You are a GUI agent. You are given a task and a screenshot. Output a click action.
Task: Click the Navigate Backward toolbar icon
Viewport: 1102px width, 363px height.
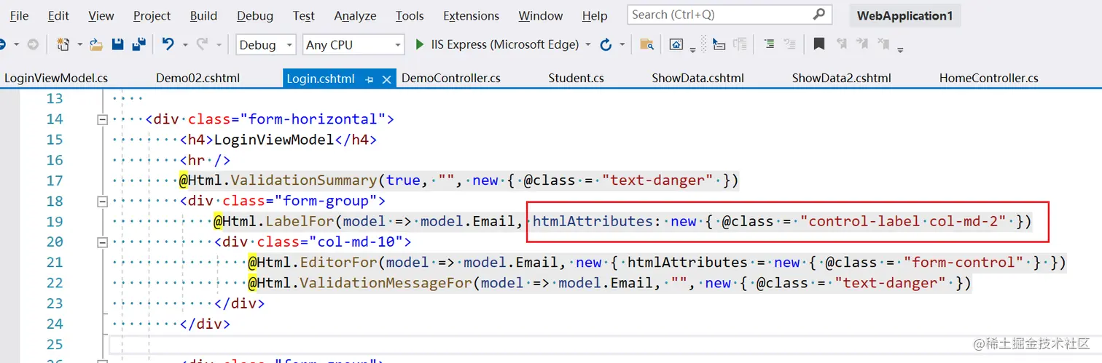(2, 44)
